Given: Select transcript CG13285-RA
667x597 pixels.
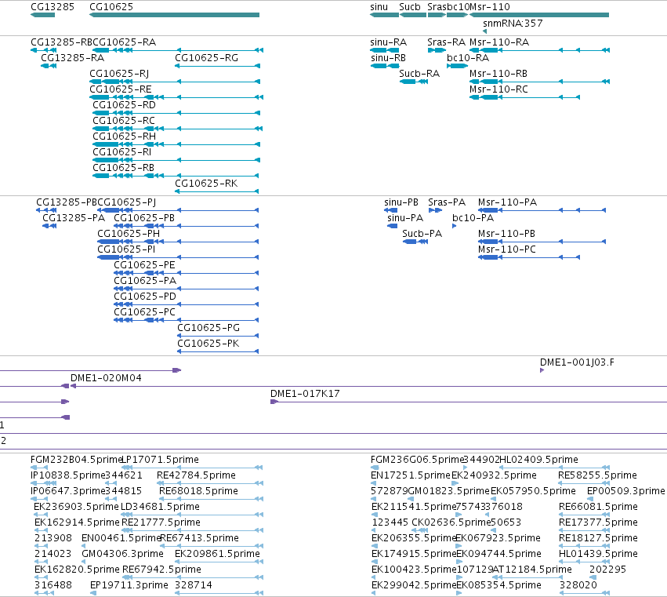Looking at the screenshot, I should click(49, 66).
